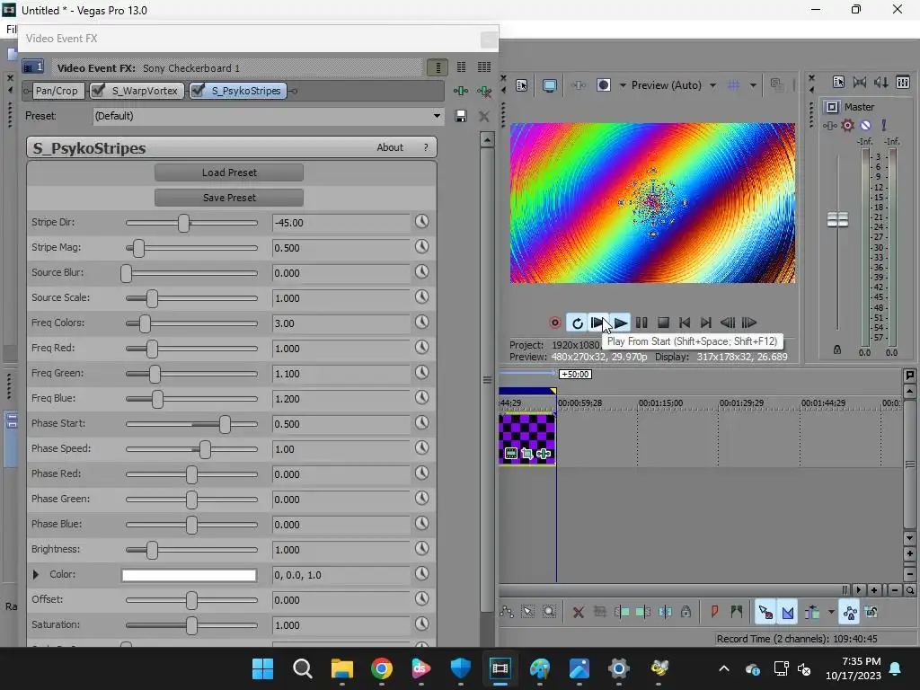Open Split Screen View dropdown arrow
The image size is (920, 690).
[x=622, y=85]
